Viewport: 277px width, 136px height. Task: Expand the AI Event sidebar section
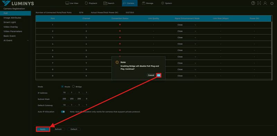15,40
